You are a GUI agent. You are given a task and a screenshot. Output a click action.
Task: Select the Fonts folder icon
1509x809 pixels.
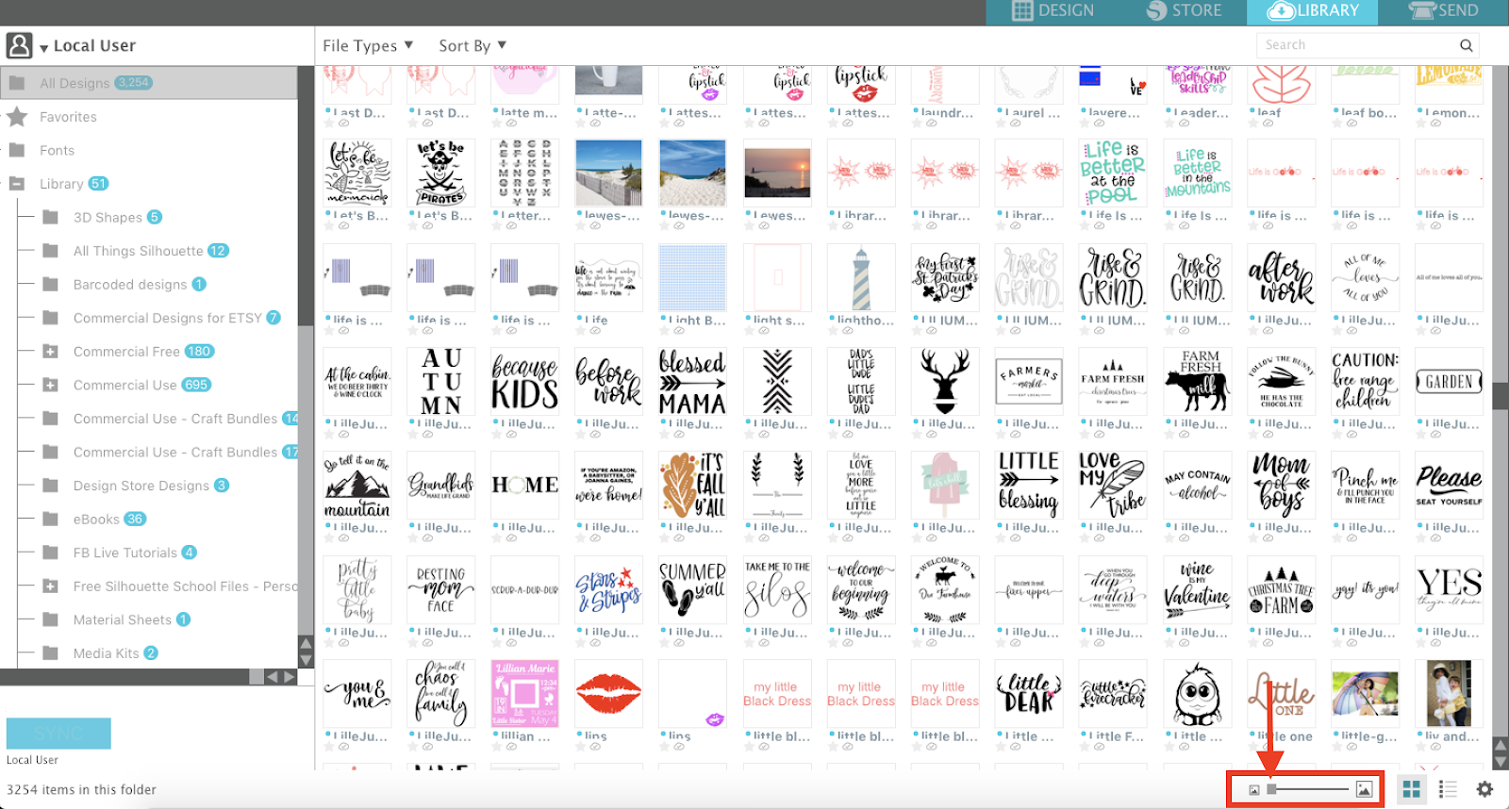click(17, 150)
